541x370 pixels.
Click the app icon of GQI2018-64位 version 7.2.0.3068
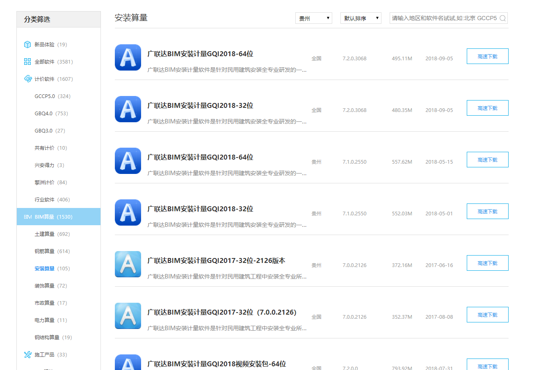point(128,57)
